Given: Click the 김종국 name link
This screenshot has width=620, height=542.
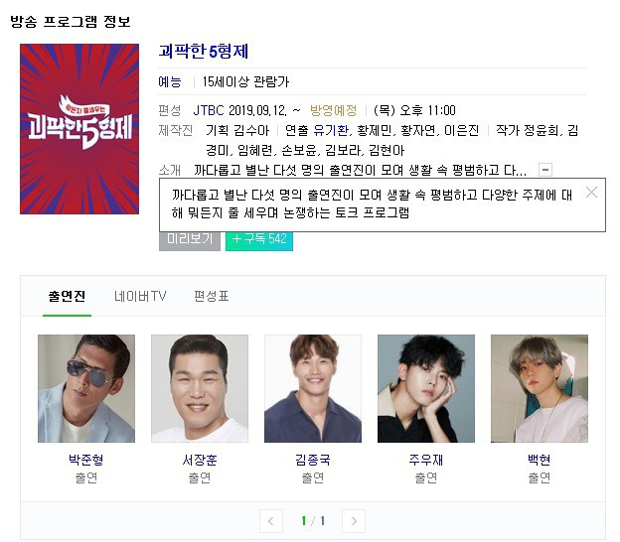Looking at the screenshot, I should pyautogui.click(x=313, y=460).
